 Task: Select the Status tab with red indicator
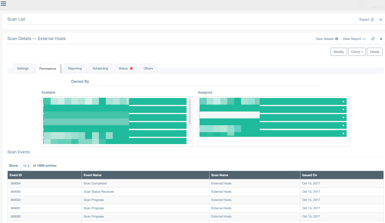point(125,68)
